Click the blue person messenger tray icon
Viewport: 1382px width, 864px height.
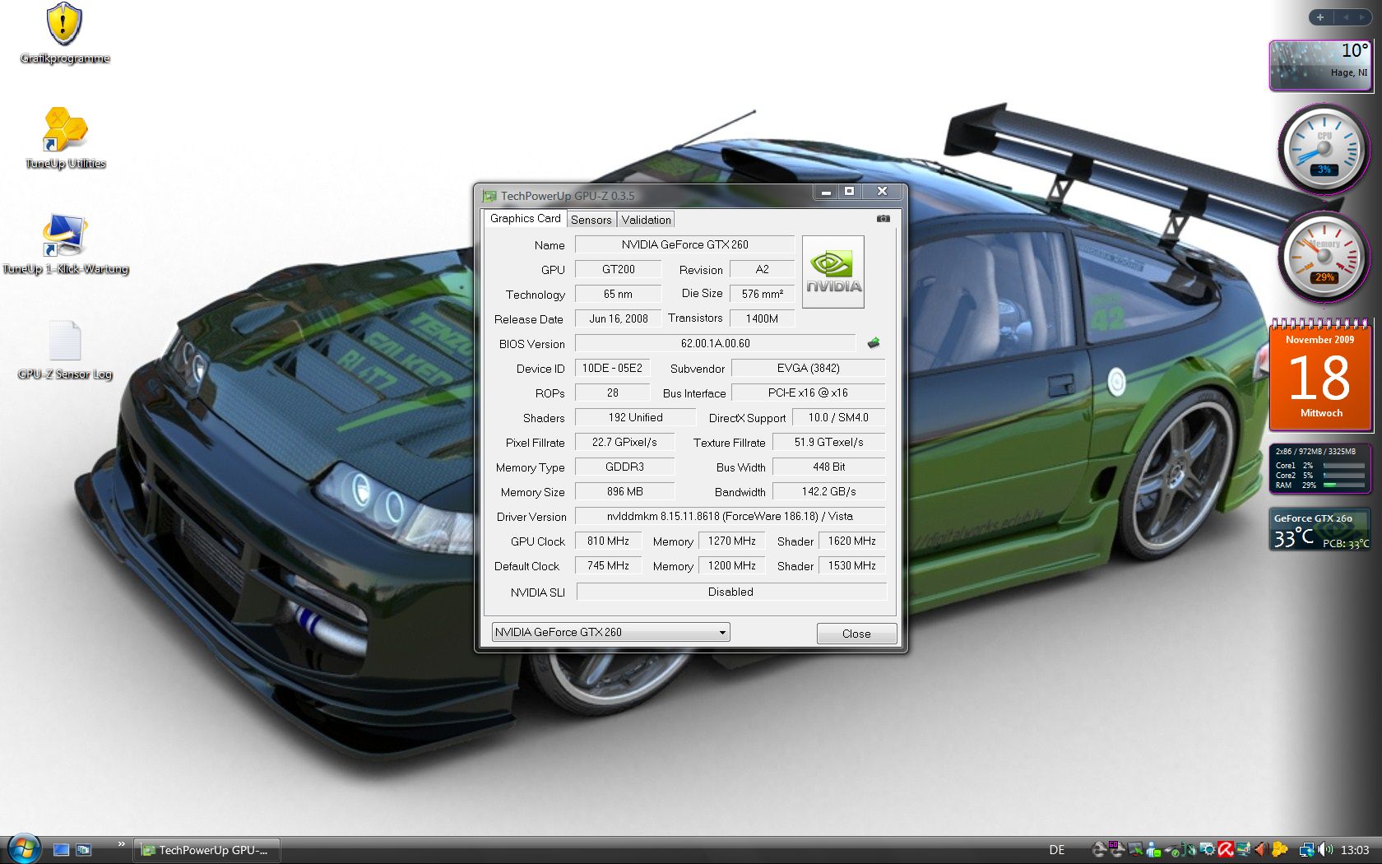(x=1153, y=850)
